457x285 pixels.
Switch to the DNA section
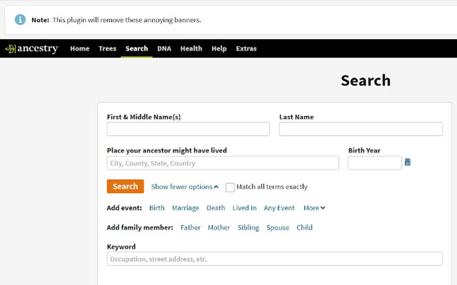tap(164, 49)
